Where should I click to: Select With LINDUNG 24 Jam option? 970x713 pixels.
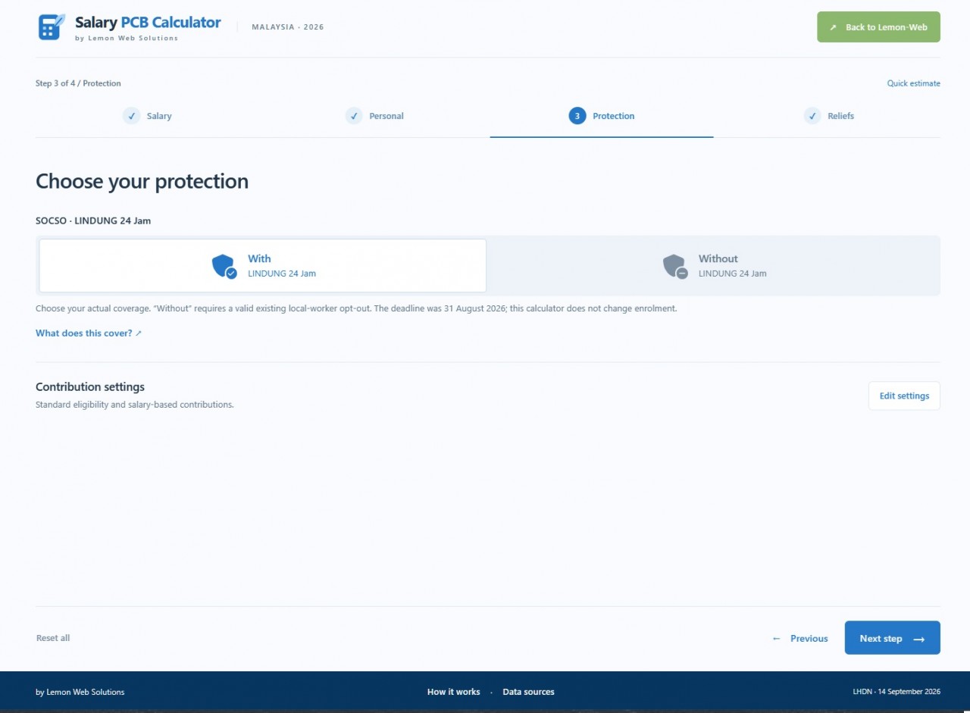[263, 265]
